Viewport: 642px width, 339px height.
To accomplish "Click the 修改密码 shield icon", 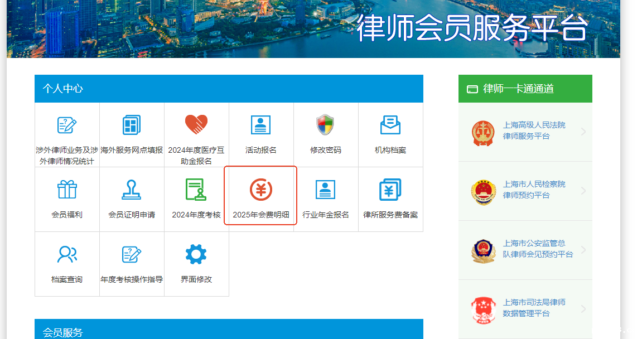I will (x=326, y=125).
